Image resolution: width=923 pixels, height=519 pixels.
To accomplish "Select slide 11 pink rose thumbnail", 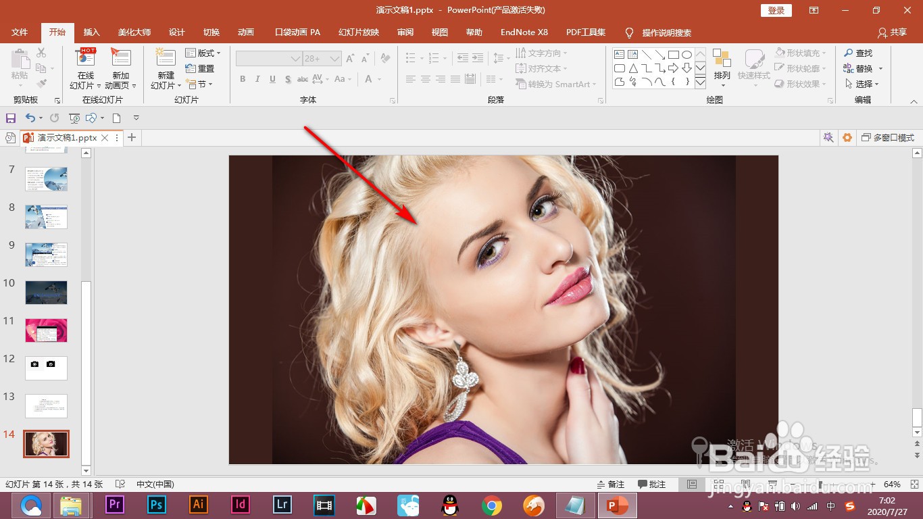I will (x=47, y=330).
